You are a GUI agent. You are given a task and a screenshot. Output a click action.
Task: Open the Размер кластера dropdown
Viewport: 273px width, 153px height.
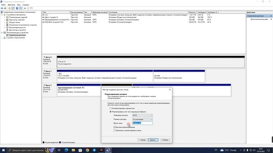click(x=142, y=119)
